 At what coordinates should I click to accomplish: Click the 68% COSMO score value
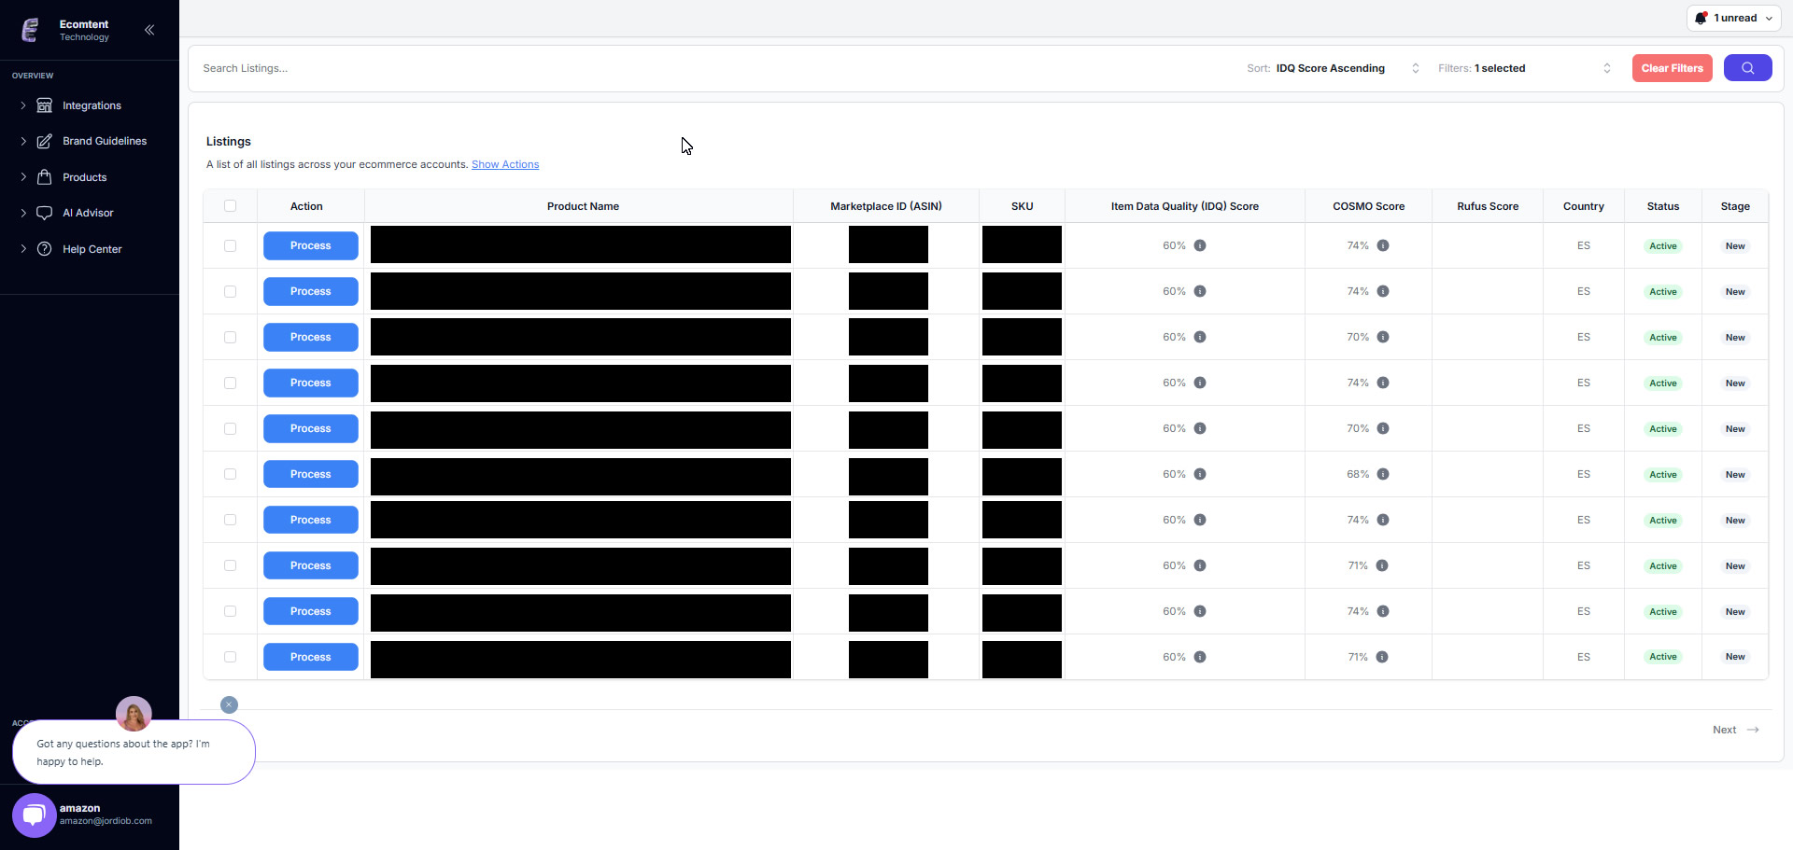tap(1358, 474)
